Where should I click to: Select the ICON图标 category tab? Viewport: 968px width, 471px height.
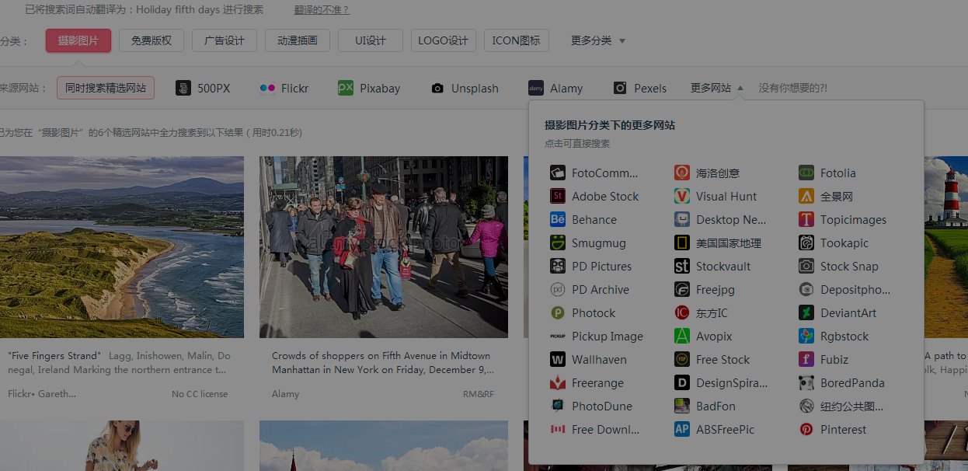[517, 40]
